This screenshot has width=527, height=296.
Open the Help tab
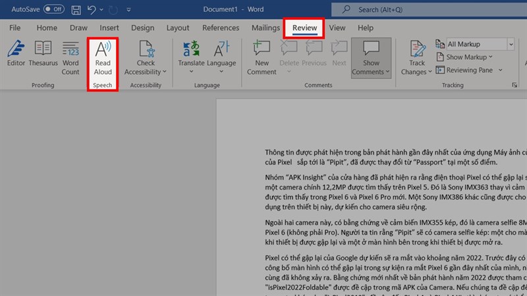(x=366, y=28)
